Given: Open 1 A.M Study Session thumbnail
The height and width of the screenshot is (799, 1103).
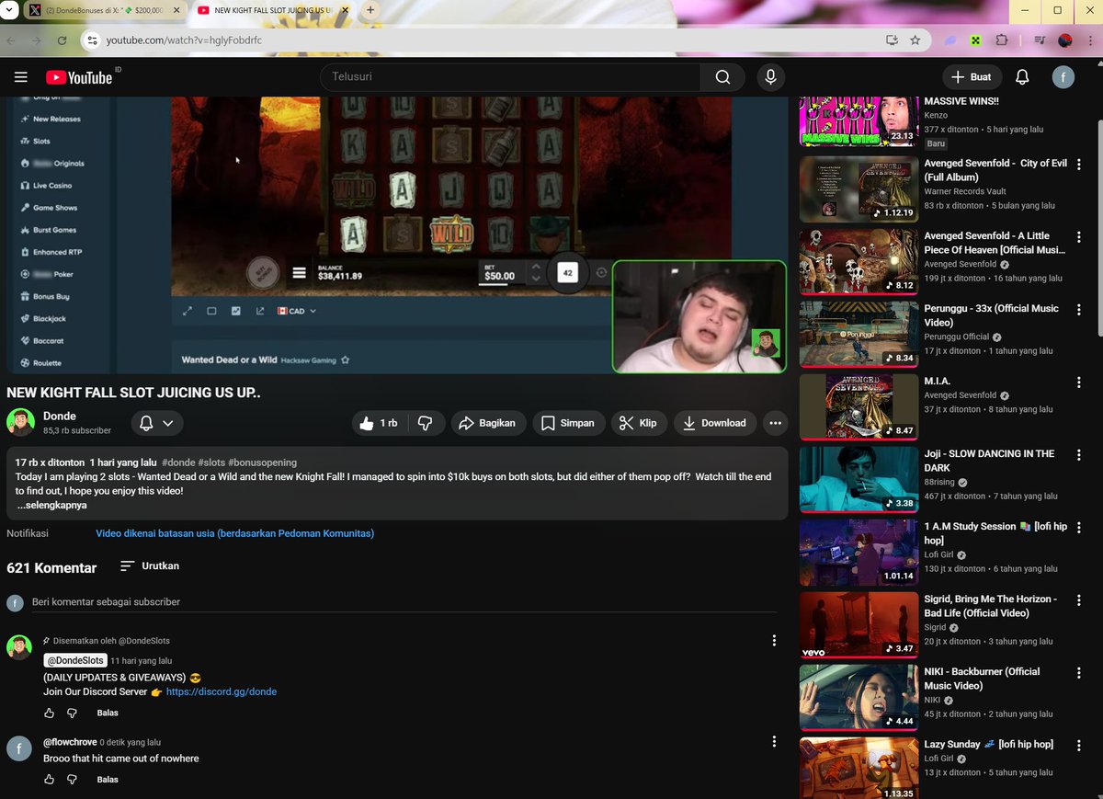Looking at the screenshot, I should pyautogui.click(x=859, y=552).
